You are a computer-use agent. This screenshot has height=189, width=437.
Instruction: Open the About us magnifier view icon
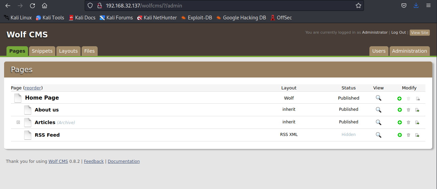[378, 110]
